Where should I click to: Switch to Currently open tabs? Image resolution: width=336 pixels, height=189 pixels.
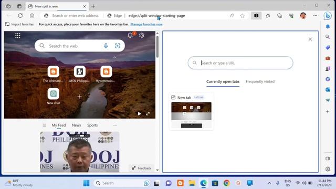point(223,82)
